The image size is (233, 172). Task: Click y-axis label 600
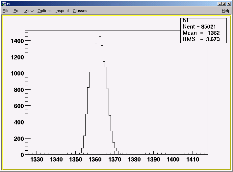(x=19, y=106)
